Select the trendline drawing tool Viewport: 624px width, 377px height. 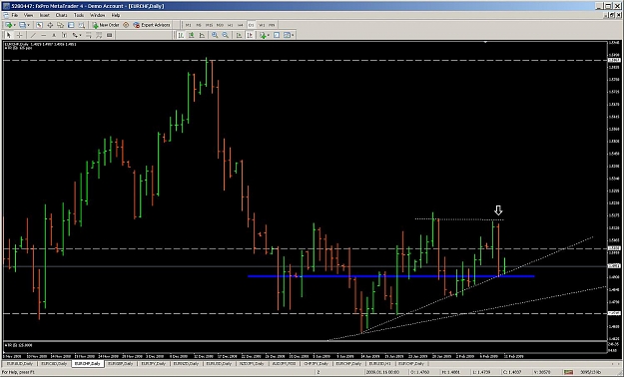[x=33, y=35]
